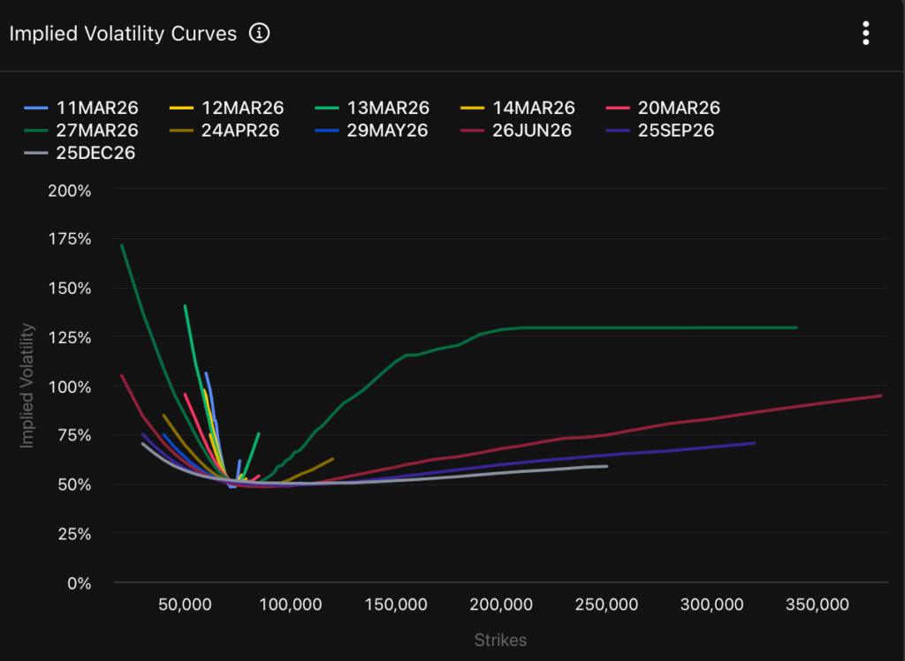Click the blue 11MAR26 legend line marker
The image size is (905, 661).
[34, 108]
